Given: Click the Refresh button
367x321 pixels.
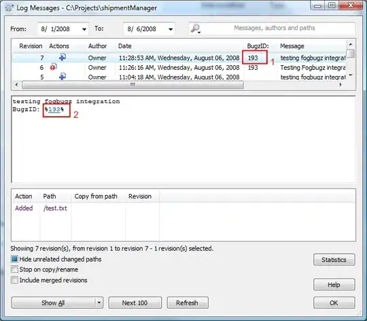Looking at the screenshot, I should 188,303.
